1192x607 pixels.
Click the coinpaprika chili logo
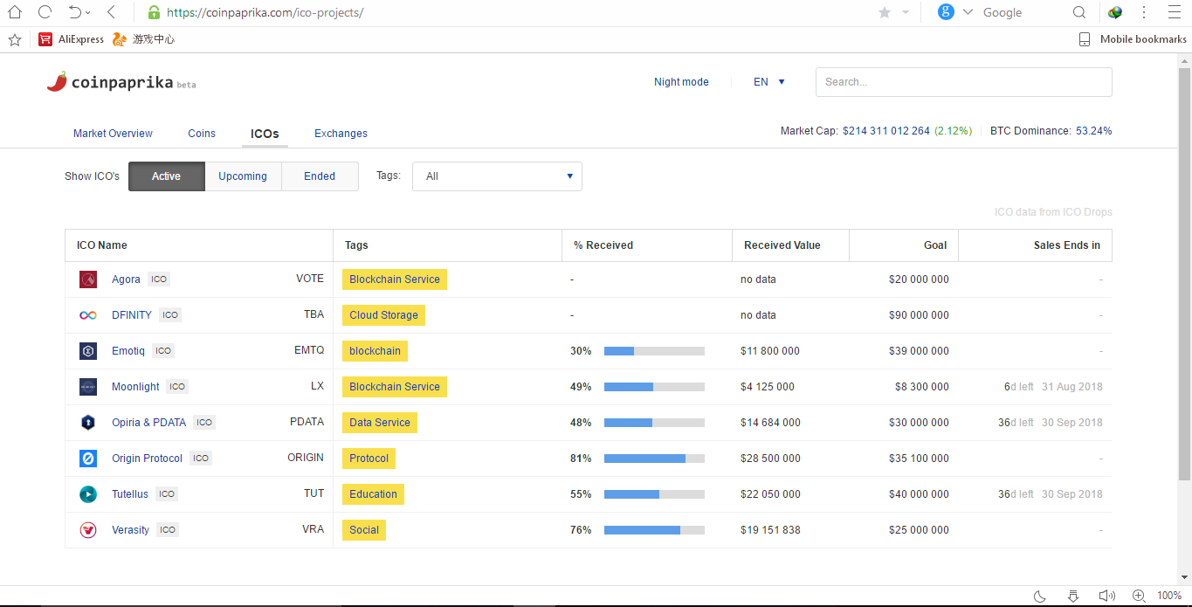click(x=57, y=82)
